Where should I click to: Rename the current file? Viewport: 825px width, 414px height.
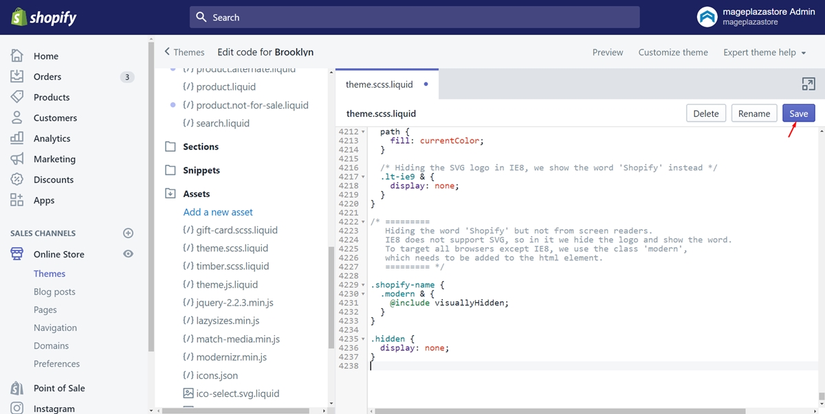754,113
